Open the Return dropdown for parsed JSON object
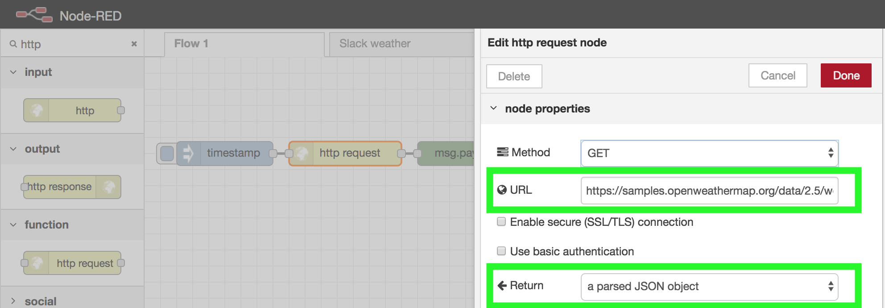Image resolution: width=885 pixels, height=308 pixels. click(709, 287)
